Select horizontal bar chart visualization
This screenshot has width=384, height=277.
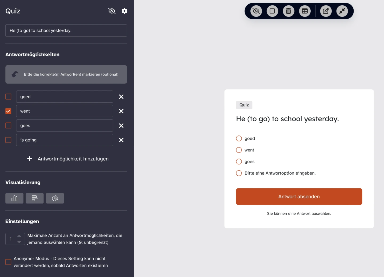35,198
